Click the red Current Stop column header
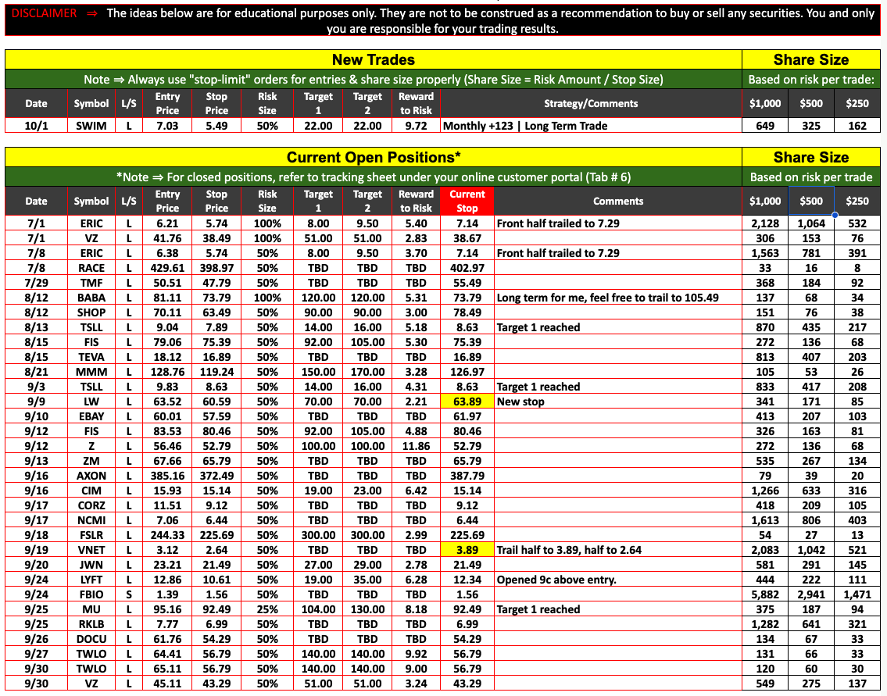Image resolution: width=887 pixels, height=696 pixels. (467, 202)
